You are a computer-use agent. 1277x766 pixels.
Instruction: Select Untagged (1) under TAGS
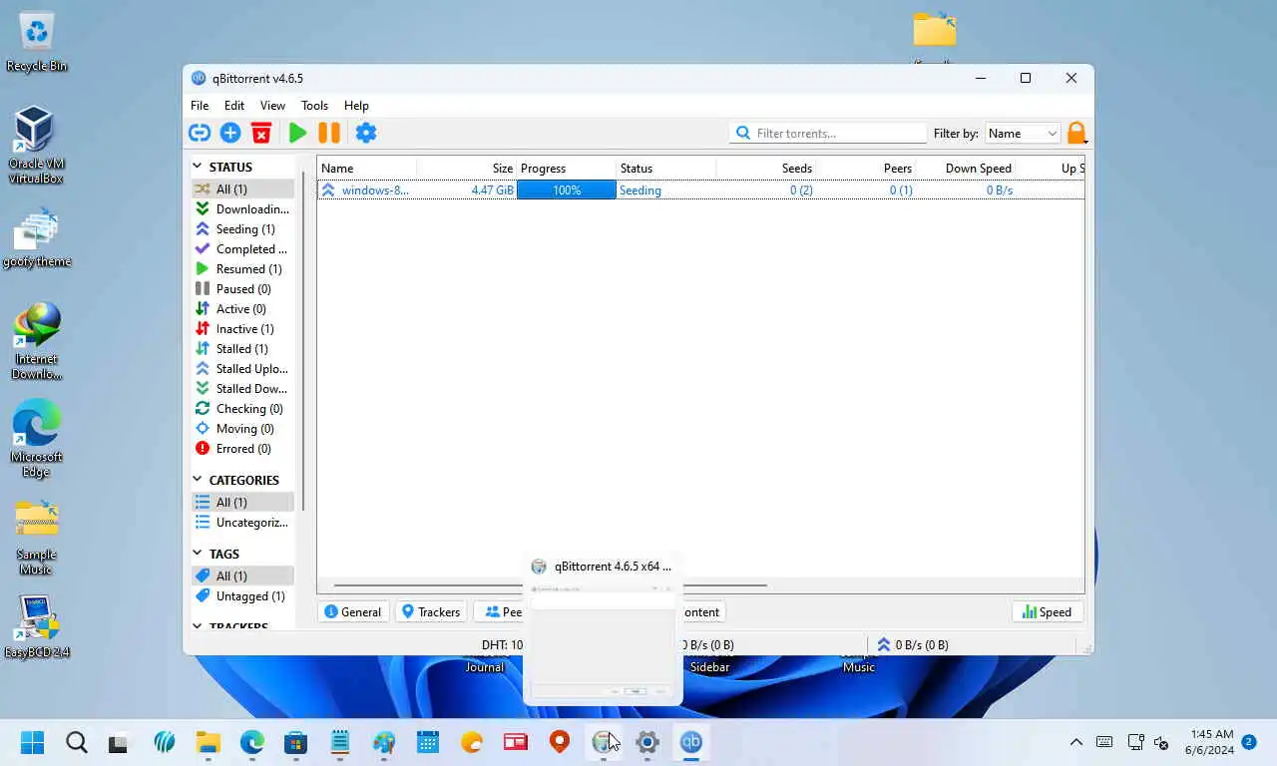click(242, 596)
